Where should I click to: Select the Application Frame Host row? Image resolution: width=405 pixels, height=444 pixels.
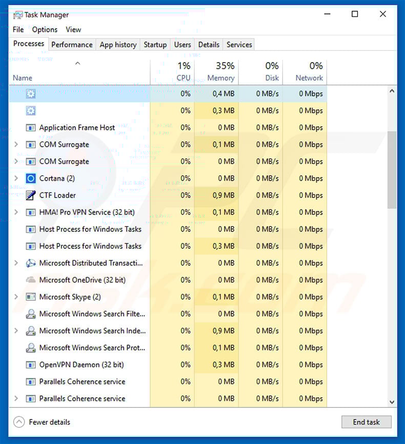tap(168, 127)
